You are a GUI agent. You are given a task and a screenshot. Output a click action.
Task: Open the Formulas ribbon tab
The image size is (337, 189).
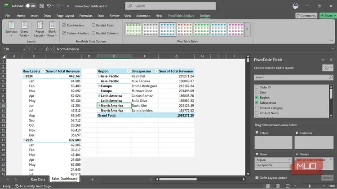point(86,16)
